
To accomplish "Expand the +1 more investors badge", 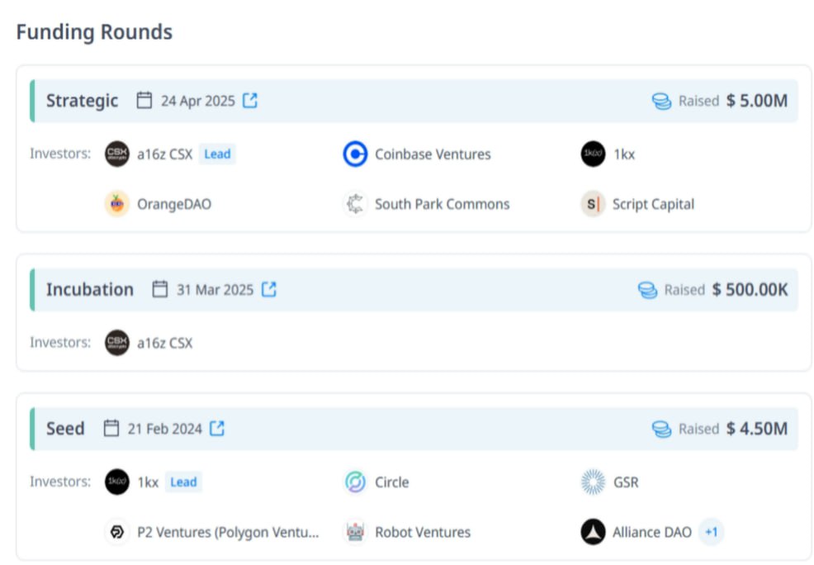I will pos(711,532).
